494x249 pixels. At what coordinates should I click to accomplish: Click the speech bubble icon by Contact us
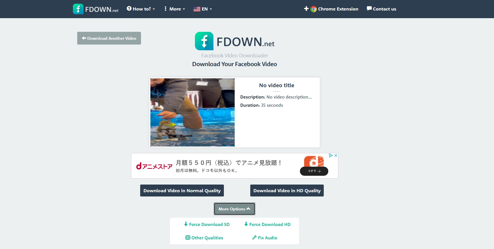pyautogui.click(x=369, y=9)
